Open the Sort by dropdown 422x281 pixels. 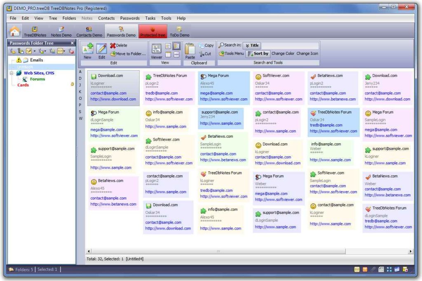pyautogui.click(x=258, y=53)
